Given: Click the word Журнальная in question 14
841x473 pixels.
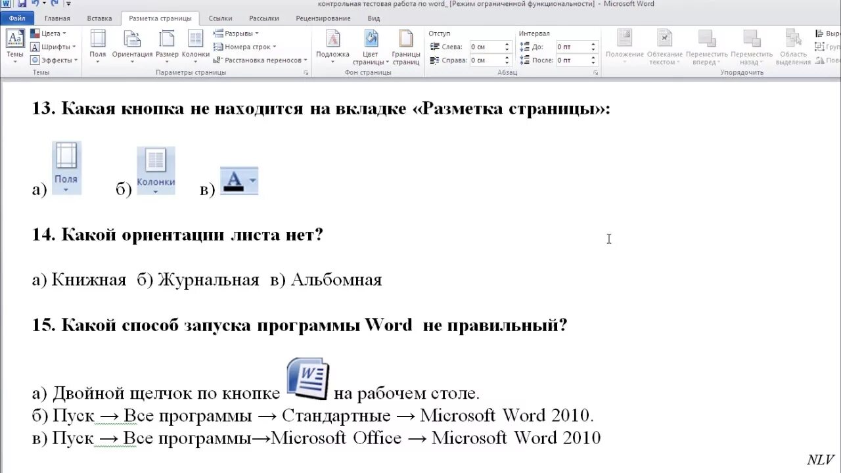Looking at the screenshot, I should [209, 281].
